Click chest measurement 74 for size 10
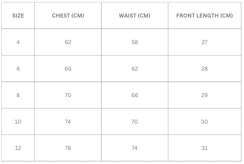This screenshot has width=244, height=164. coord(68,122)
